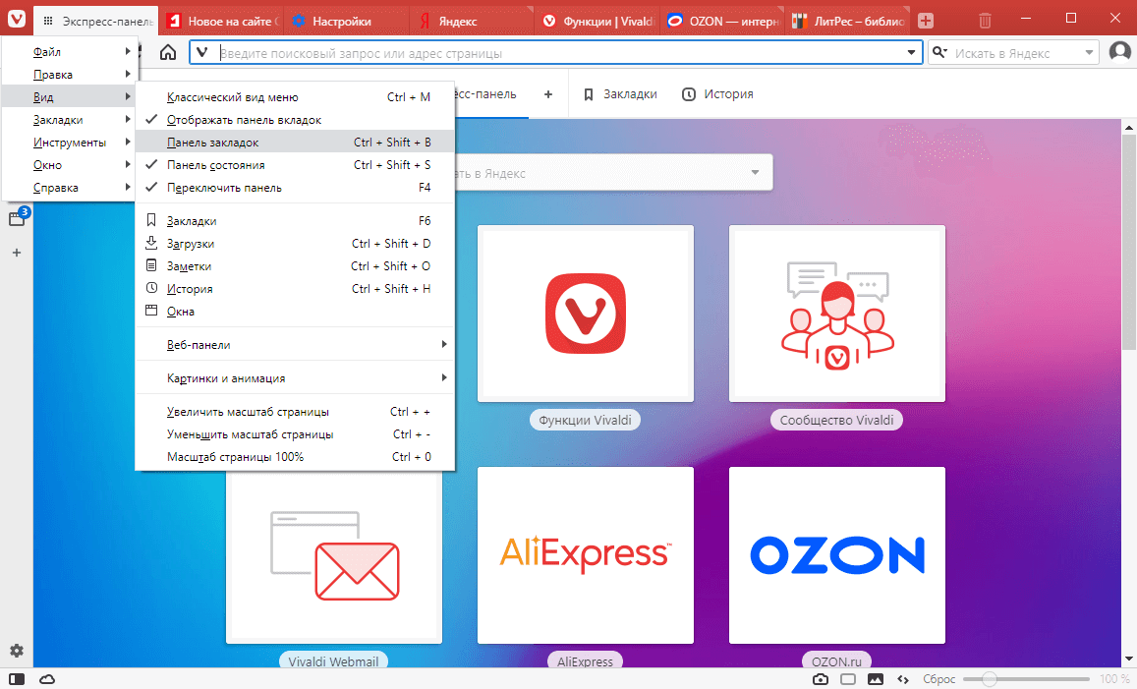Go to the home page icon
The image size is (1137, 689).
[x=167, y=52]
